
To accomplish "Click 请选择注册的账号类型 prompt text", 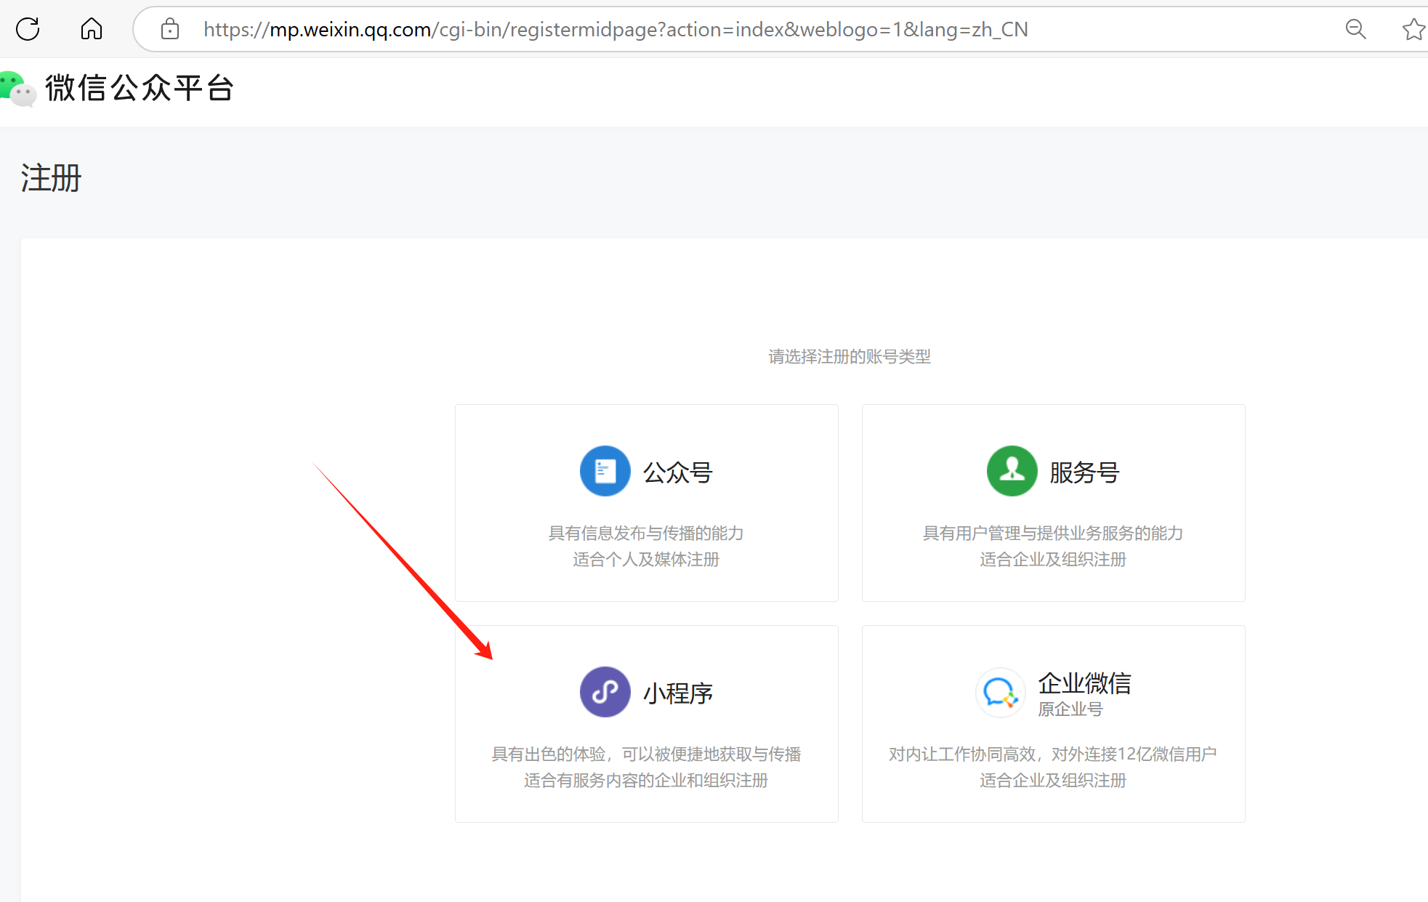I will click(x=850, y=357).
